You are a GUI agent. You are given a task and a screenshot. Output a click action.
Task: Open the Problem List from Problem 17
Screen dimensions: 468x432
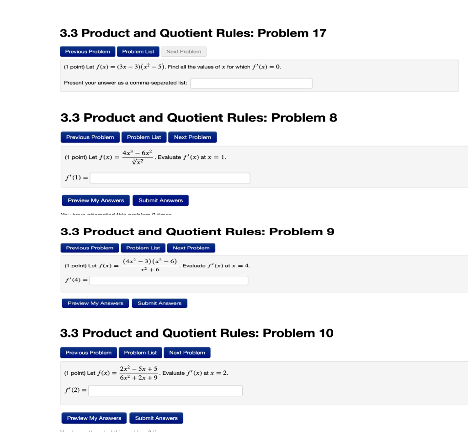138,51
